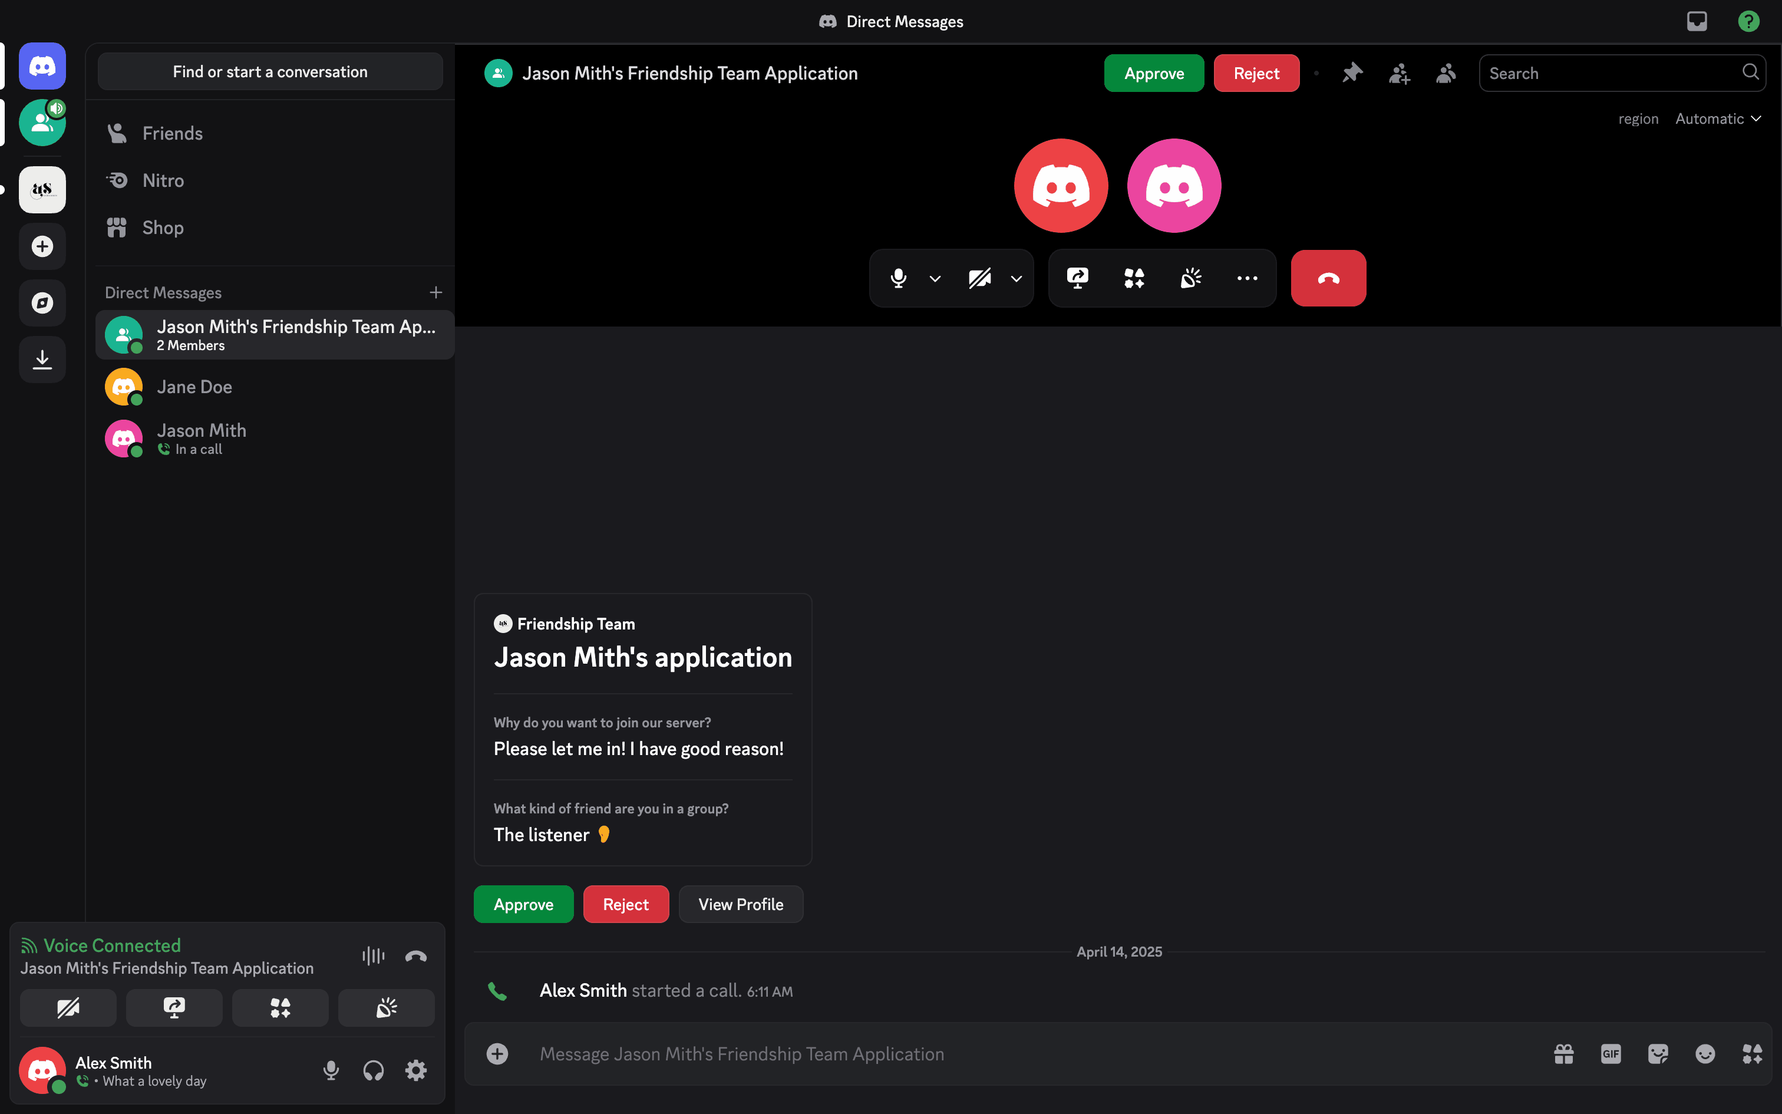Expand camera options chevron
The height and width of the screenshot is (1114, 1782).
pyautogui.click(x=1016, y=278)
